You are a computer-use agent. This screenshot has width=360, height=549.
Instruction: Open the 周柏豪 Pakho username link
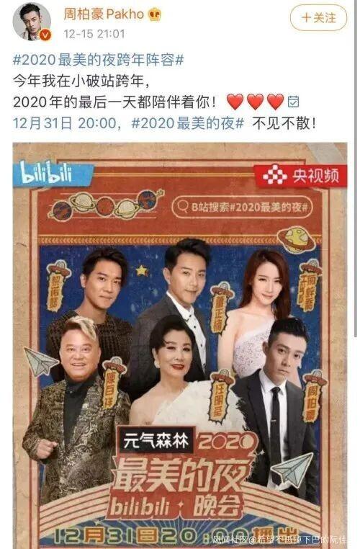click(104, 14)
